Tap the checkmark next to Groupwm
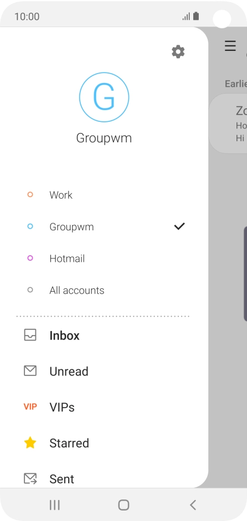Image resolution: width=247 pixels, height=521 pixels. point(179,226)
